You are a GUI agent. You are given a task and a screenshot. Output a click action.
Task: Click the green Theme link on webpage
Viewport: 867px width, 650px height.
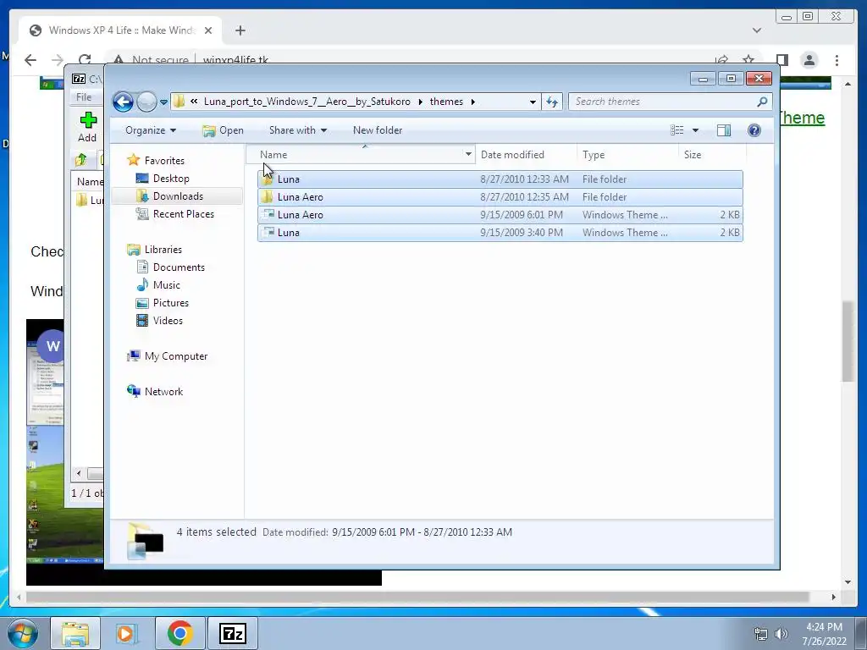[802, 118]
